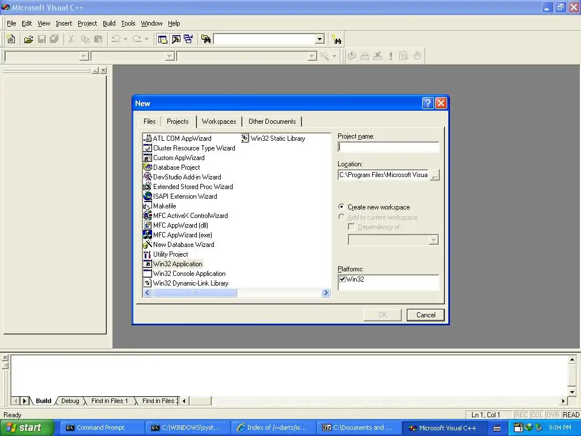Click the WizardBar actions wand icon
The width and height of the screenshot is (581, 436).
pos(325,56)
